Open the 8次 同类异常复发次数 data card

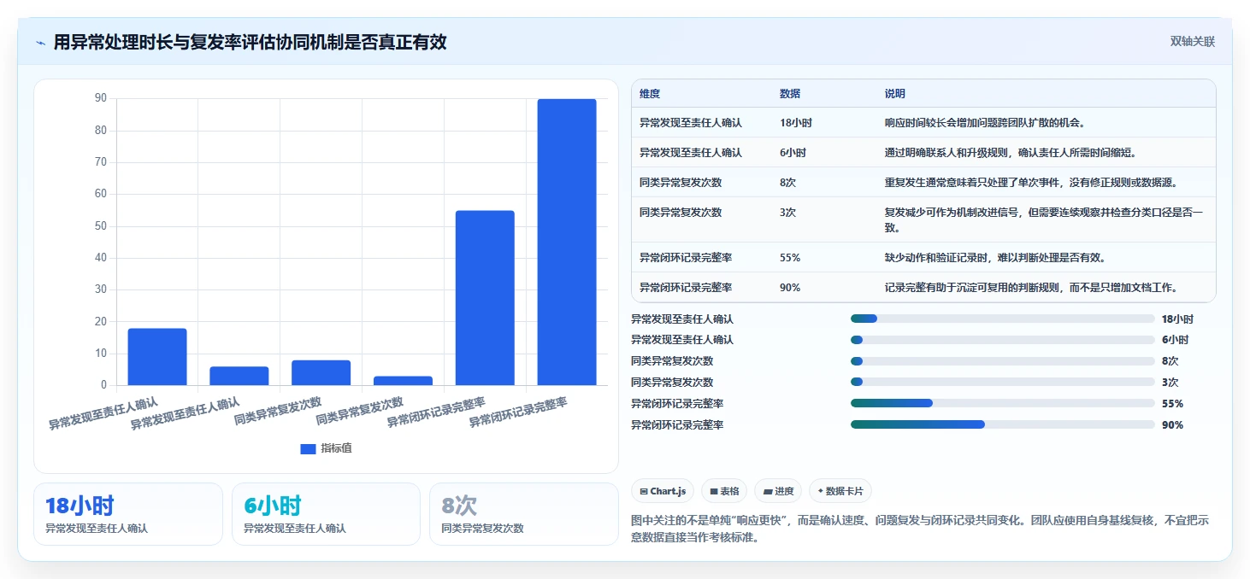[x=523, y=514]
